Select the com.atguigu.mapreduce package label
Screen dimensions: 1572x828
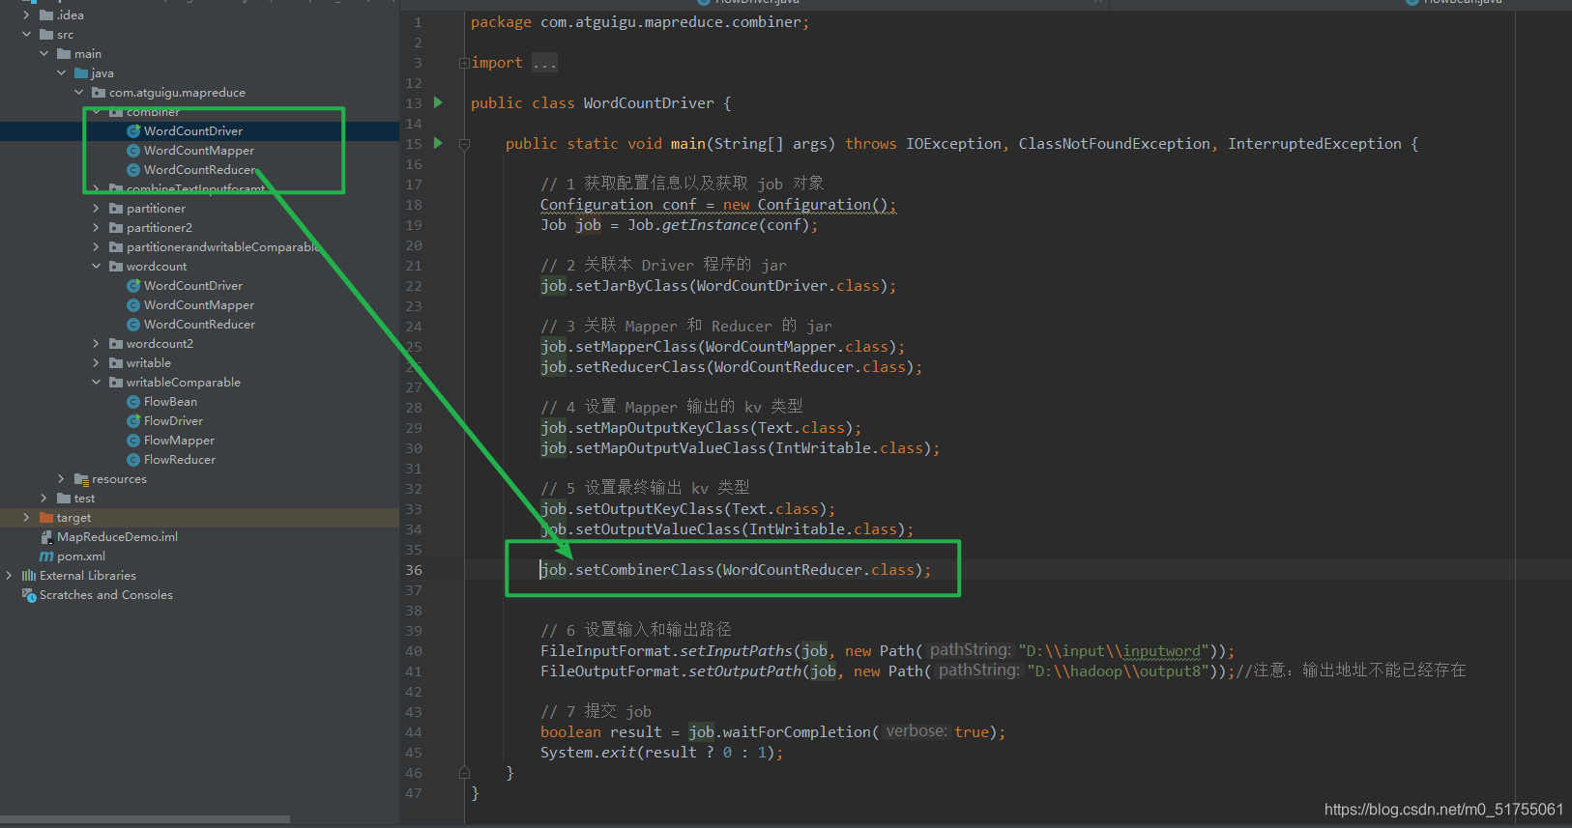coord(177,93)
